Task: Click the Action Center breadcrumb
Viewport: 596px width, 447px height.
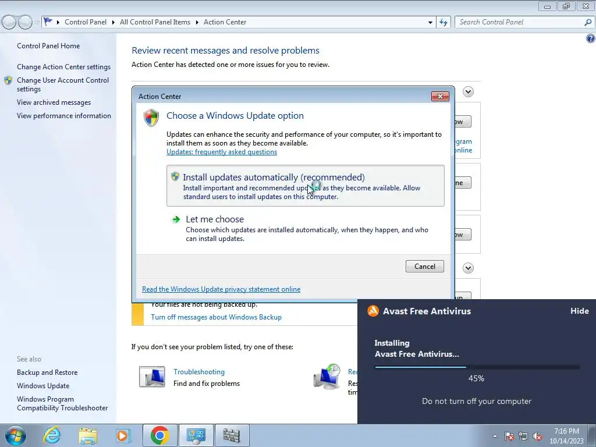Action: [225, 22]
